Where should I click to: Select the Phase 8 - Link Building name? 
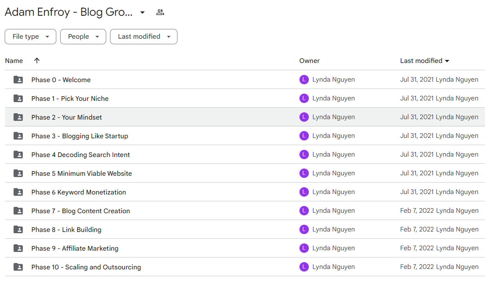pyautogui.click(x=66, y=229)
